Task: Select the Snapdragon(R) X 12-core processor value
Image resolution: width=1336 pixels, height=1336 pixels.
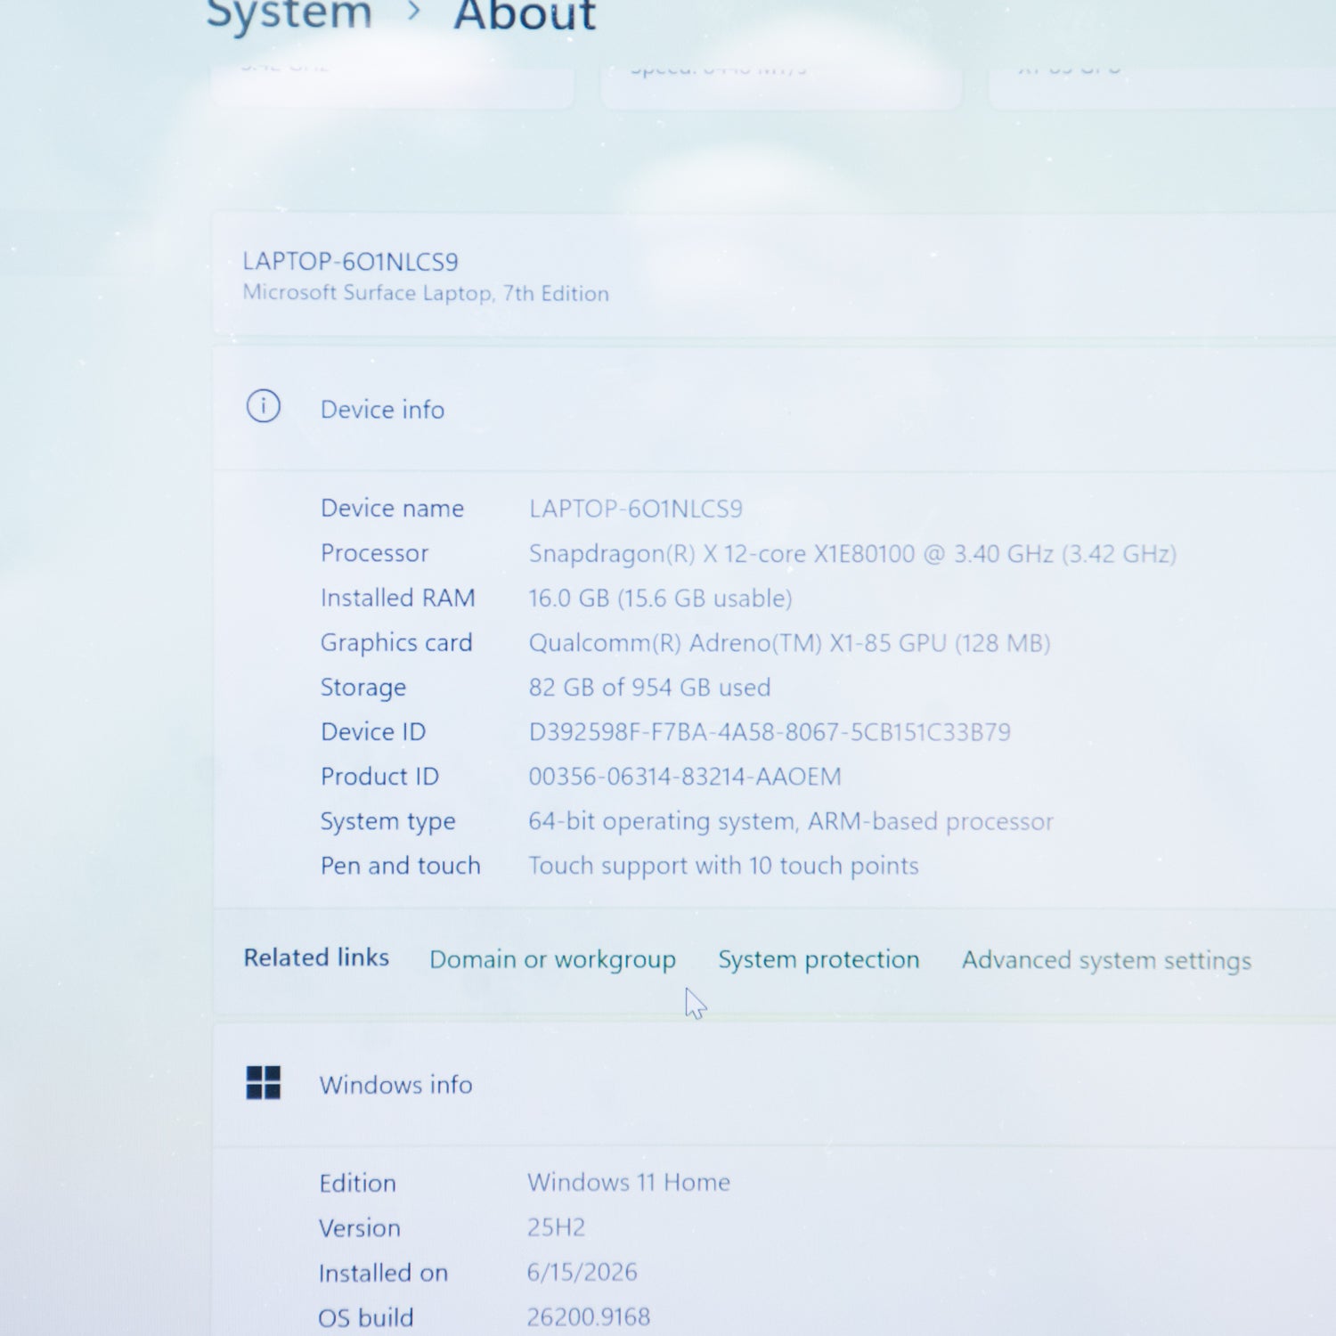Action: 852,554
